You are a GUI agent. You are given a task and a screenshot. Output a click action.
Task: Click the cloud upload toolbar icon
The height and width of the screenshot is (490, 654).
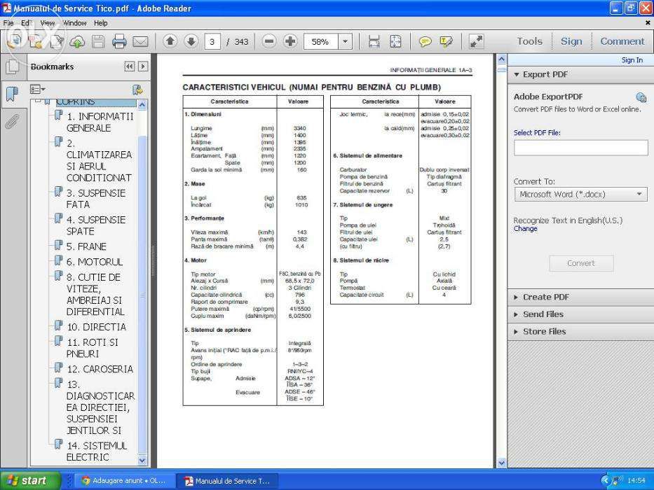click(77, 42)
